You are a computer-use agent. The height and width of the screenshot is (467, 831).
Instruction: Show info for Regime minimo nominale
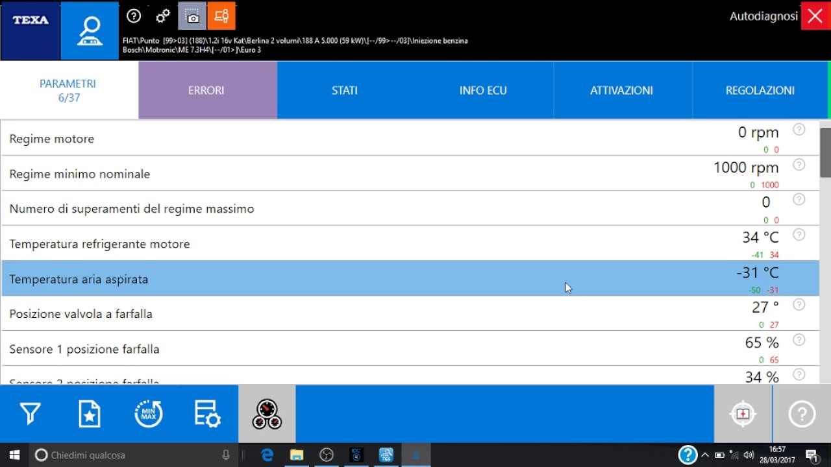[799, 165]
